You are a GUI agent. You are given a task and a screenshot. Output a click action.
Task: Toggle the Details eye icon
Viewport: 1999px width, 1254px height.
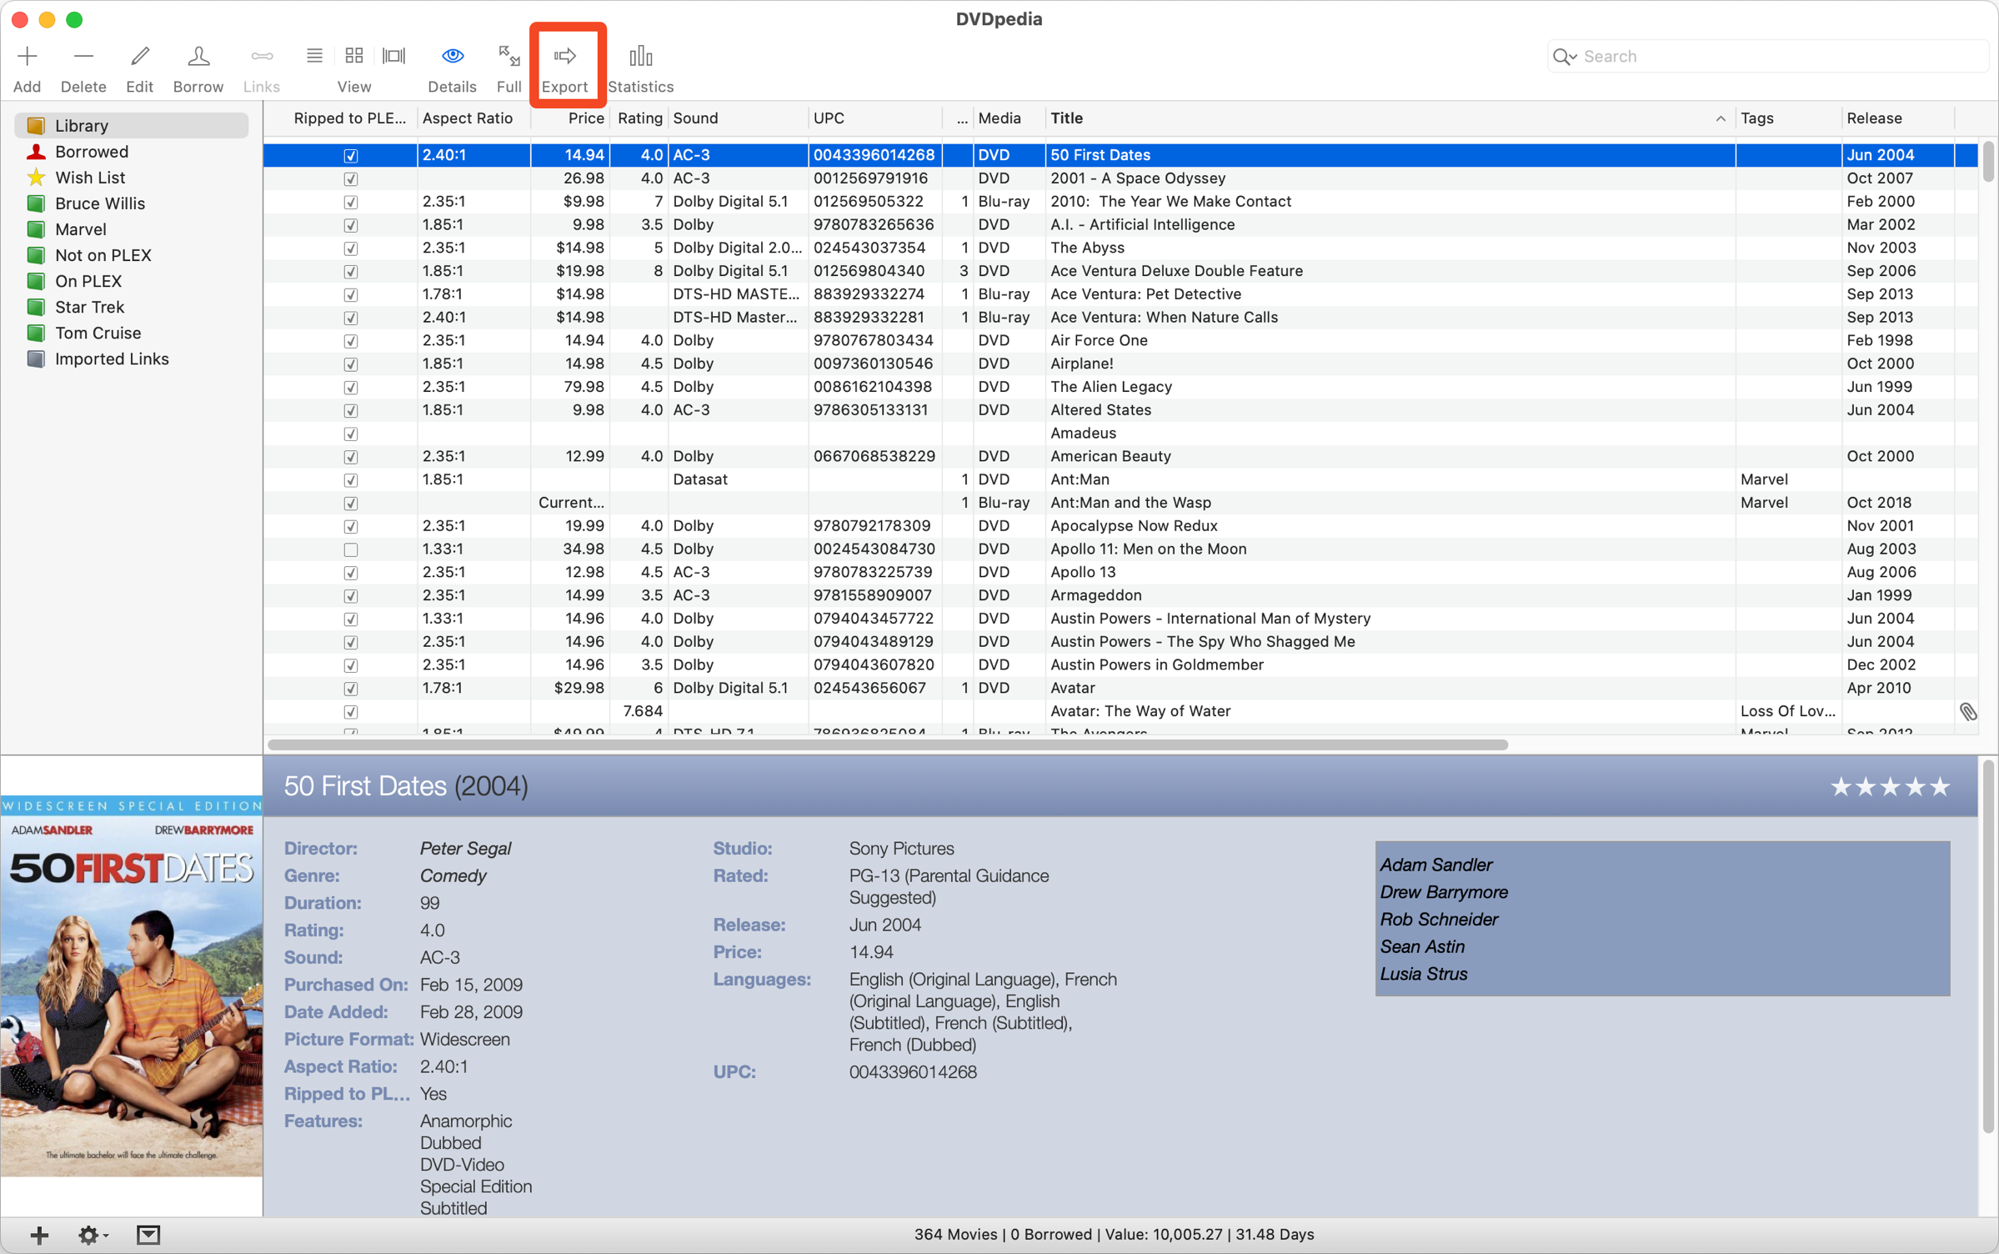coord(452,57)
